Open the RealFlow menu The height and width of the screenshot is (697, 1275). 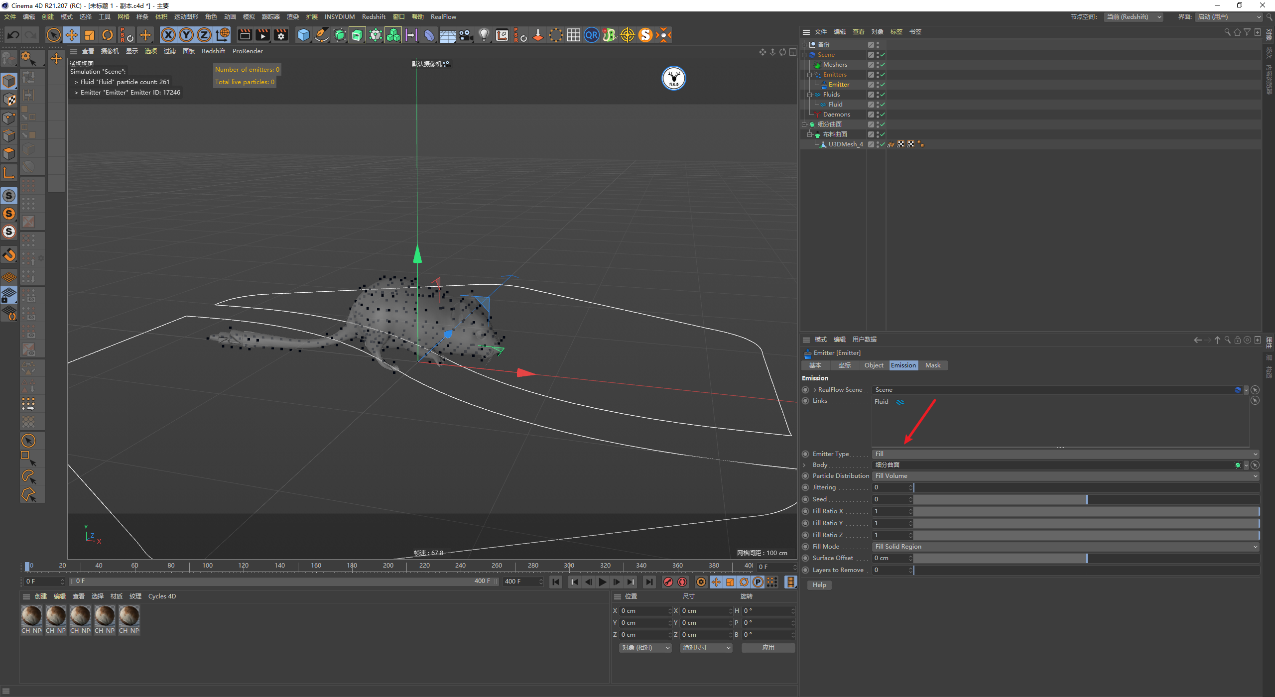443,17
